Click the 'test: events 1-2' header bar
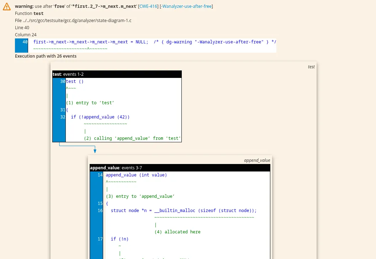This screenshot has width=376, height=259. click(x=117, y=74)
